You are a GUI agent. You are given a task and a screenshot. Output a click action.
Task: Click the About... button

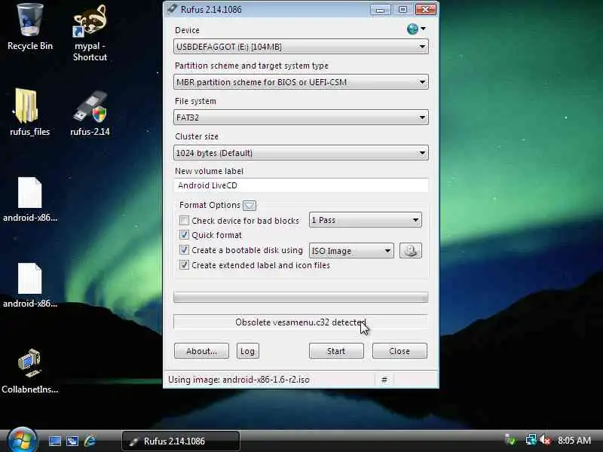[x=201, y=351]
